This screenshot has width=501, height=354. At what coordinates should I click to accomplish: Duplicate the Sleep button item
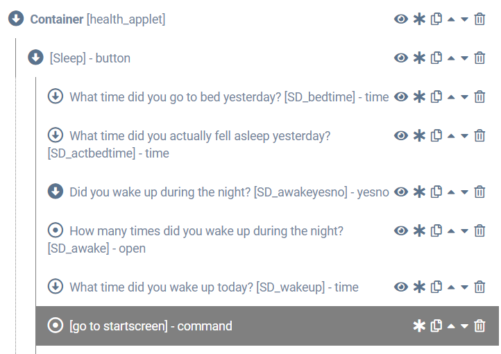click(436, 58)
